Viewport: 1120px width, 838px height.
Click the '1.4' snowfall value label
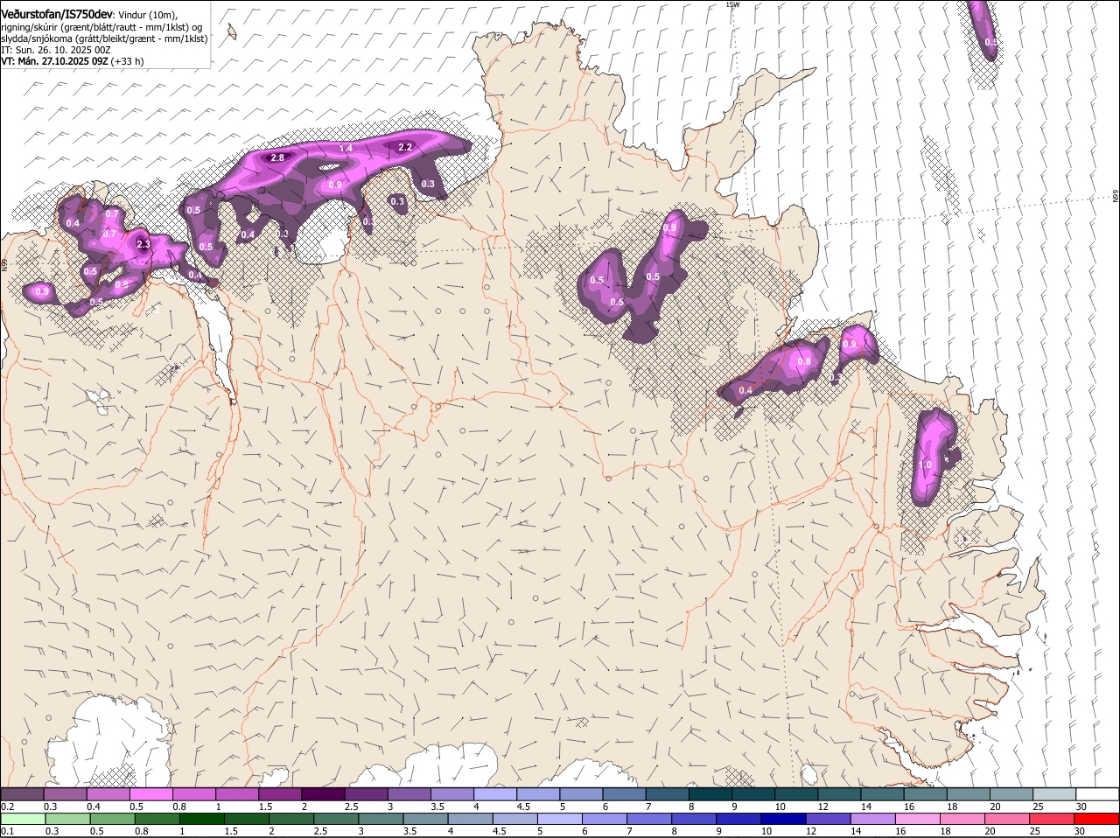tap(346, 149)
